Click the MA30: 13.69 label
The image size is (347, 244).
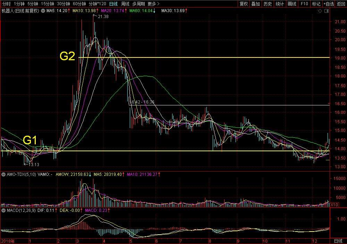(174, 11)
